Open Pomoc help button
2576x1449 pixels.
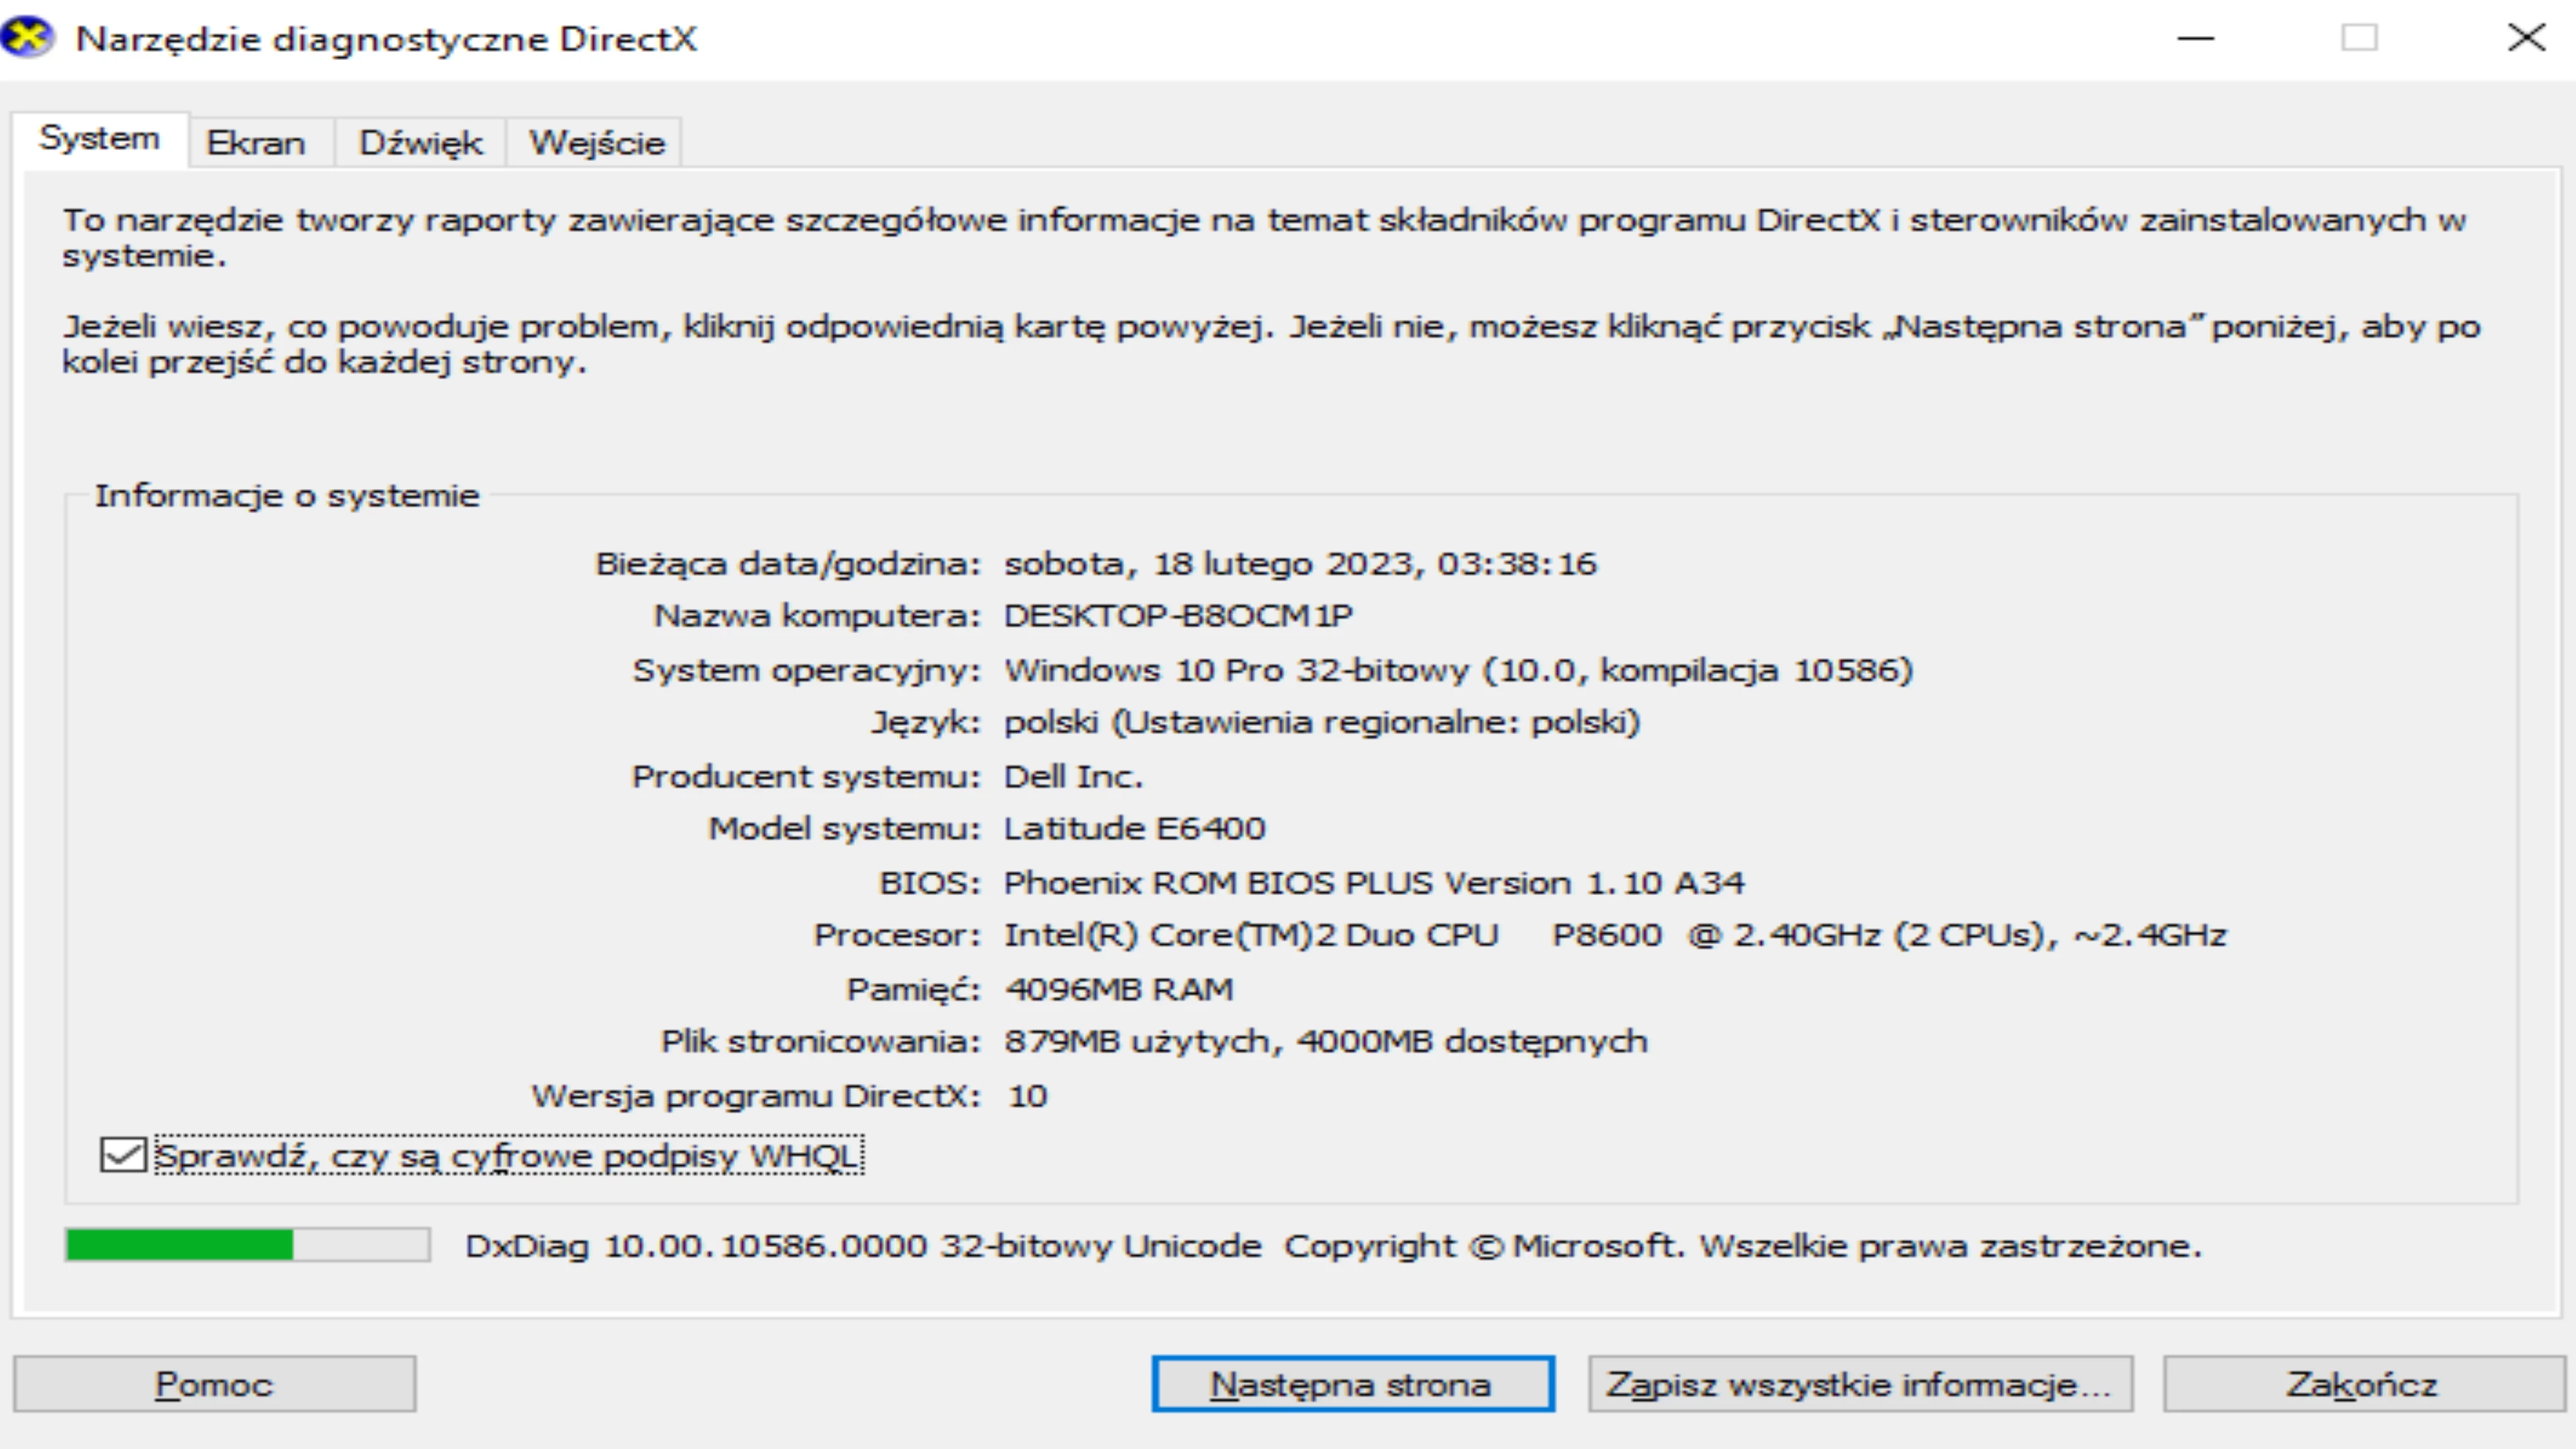214,1384
